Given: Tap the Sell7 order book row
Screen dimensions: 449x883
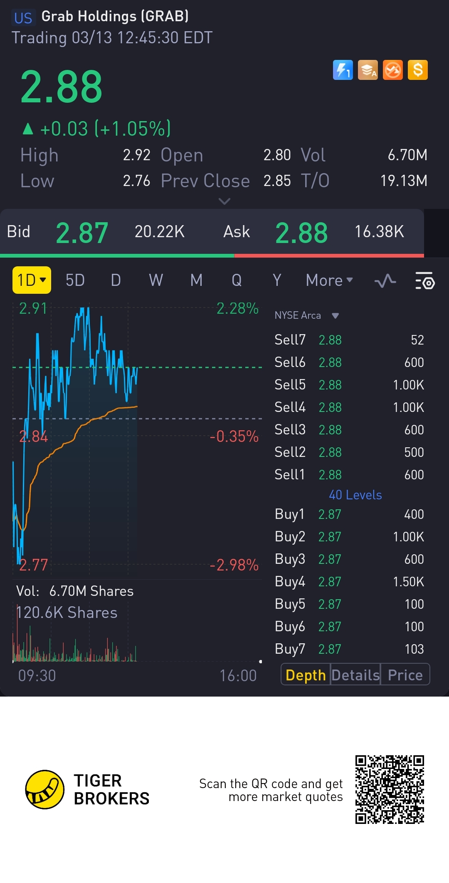Looking at the screenshot, I should coord(349,340).
